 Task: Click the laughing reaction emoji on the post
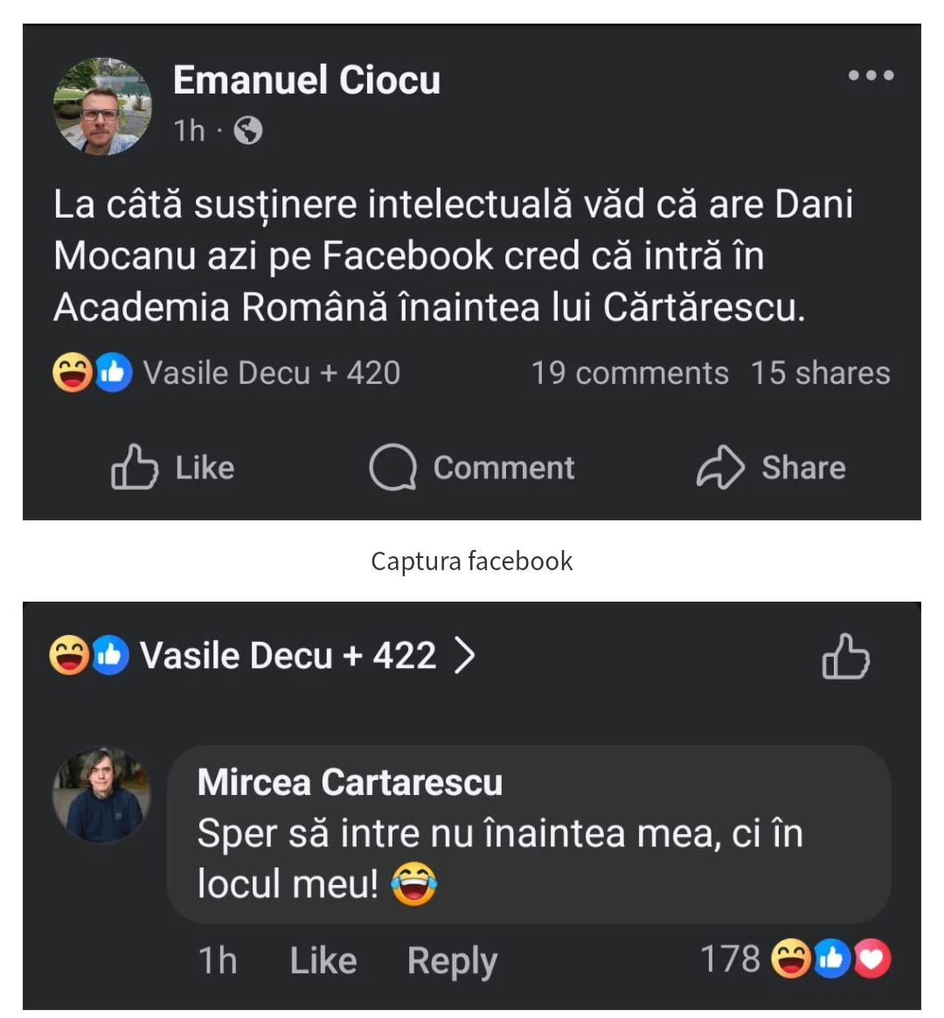(x=72, y=373)
